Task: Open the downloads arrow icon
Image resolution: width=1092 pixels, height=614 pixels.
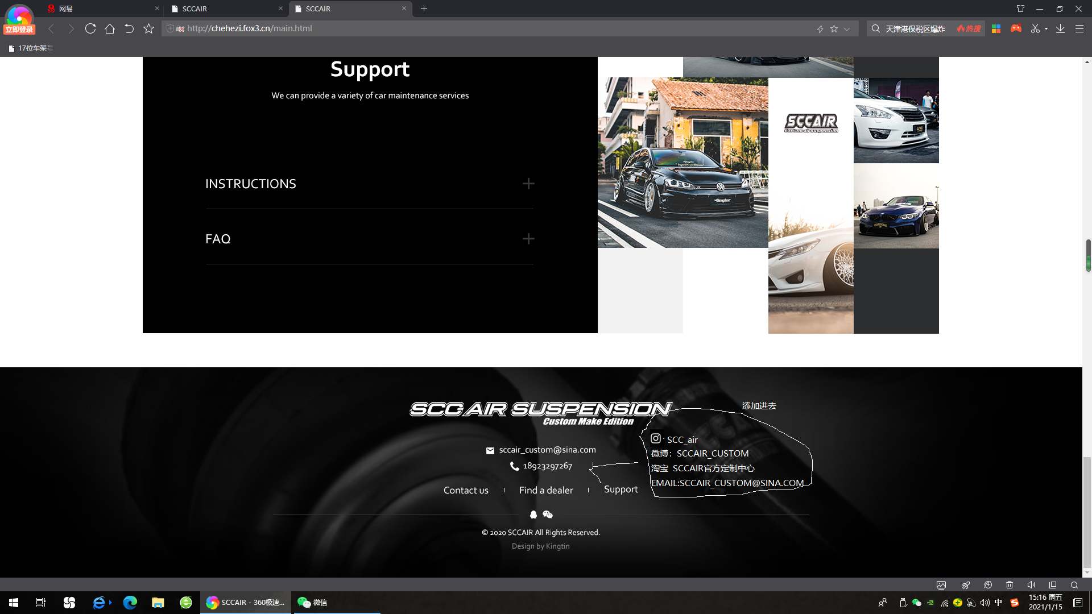Action: 1060,28
